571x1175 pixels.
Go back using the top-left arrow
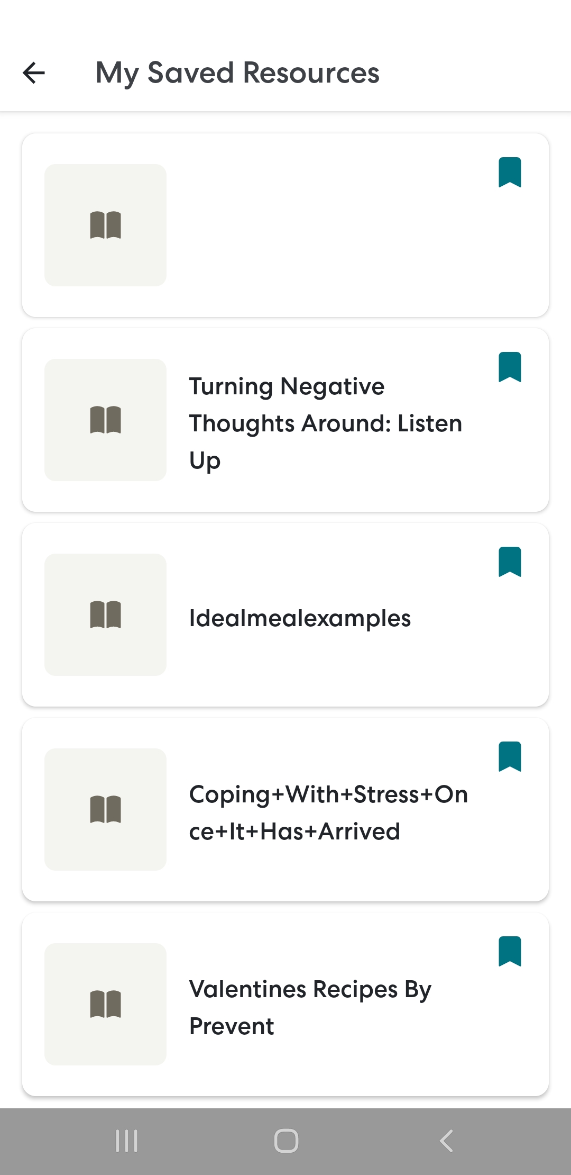pos(34,73)
